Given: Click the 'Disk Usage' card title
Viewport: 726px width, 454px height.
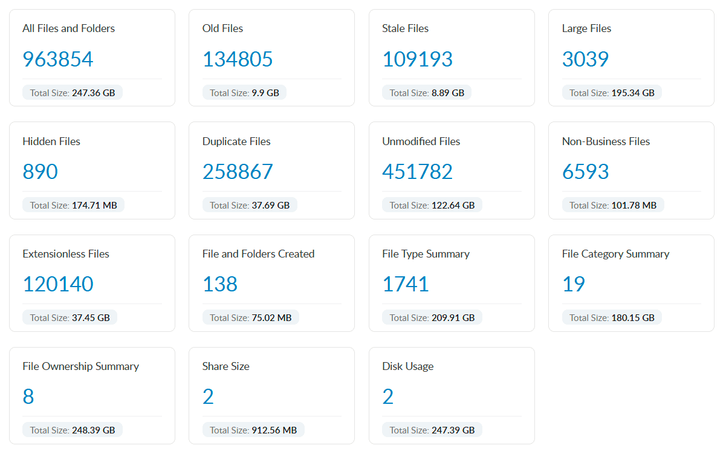Looking at the screenshot, I should (407, 366).
